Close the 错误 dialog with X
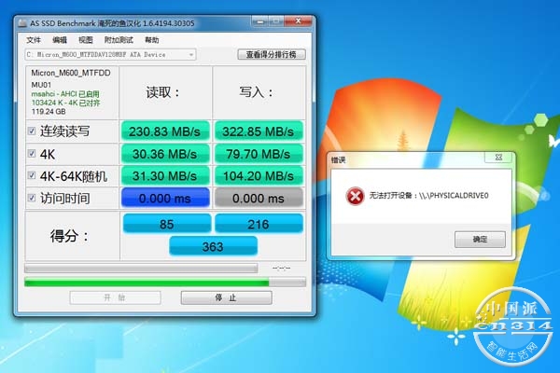The width and height of the screenshot is (560, 373). tap(499, 157)
